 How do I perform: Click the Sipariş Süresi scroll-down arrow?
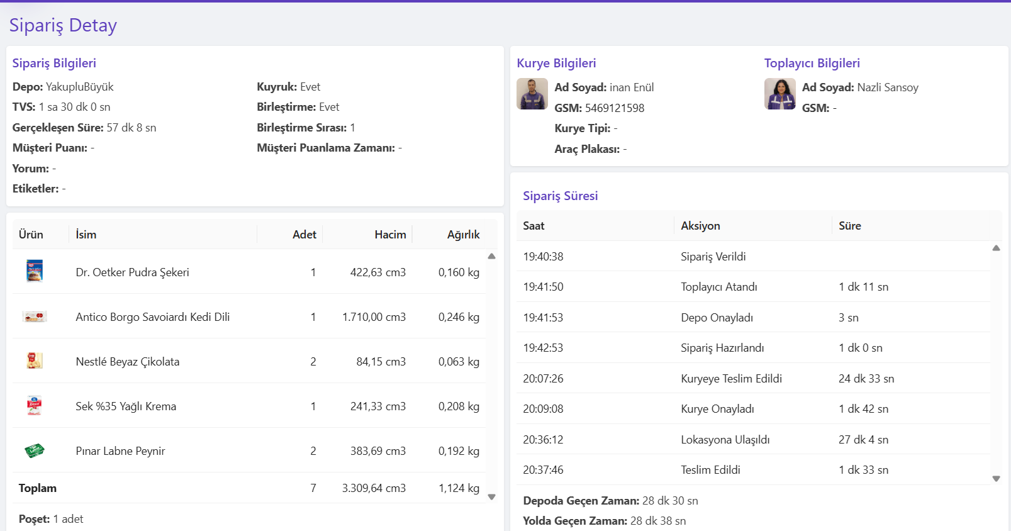coord(997,479)
